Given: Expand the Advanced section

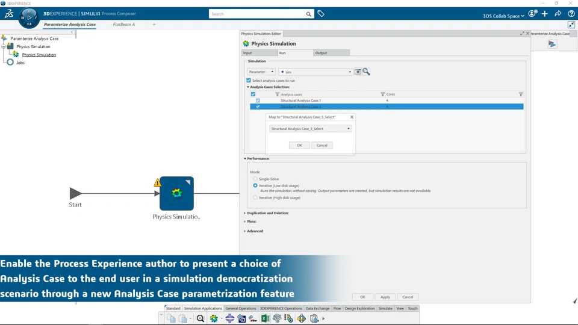Looking at the screenshot, I should click(245, 231).
